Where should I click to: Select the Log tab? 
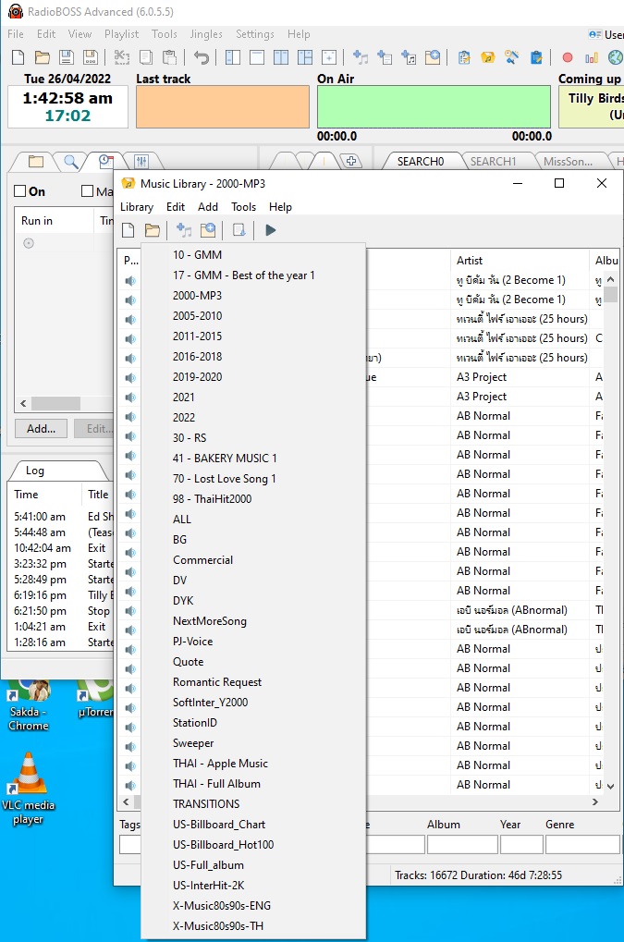pos(35,471)
